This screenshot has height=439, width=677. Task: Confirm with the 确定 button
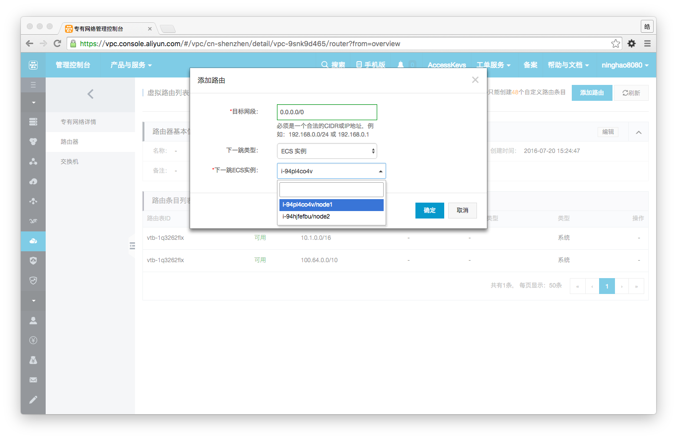[429, 211]
